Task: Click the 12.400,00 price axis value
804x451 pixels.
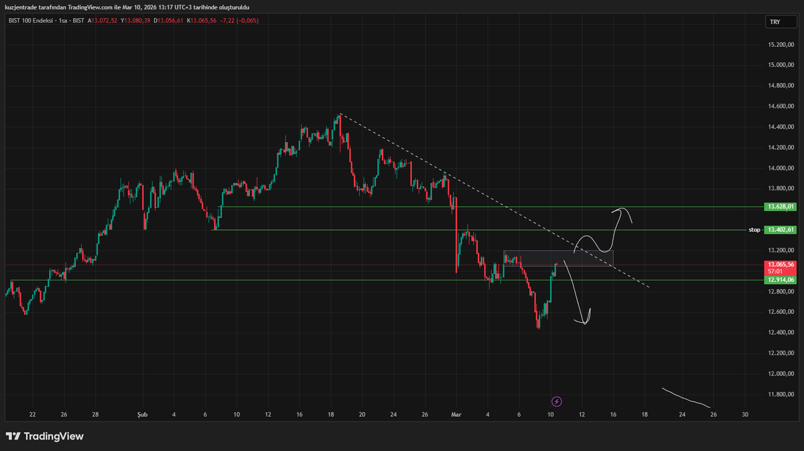Action: coord(781,332)
